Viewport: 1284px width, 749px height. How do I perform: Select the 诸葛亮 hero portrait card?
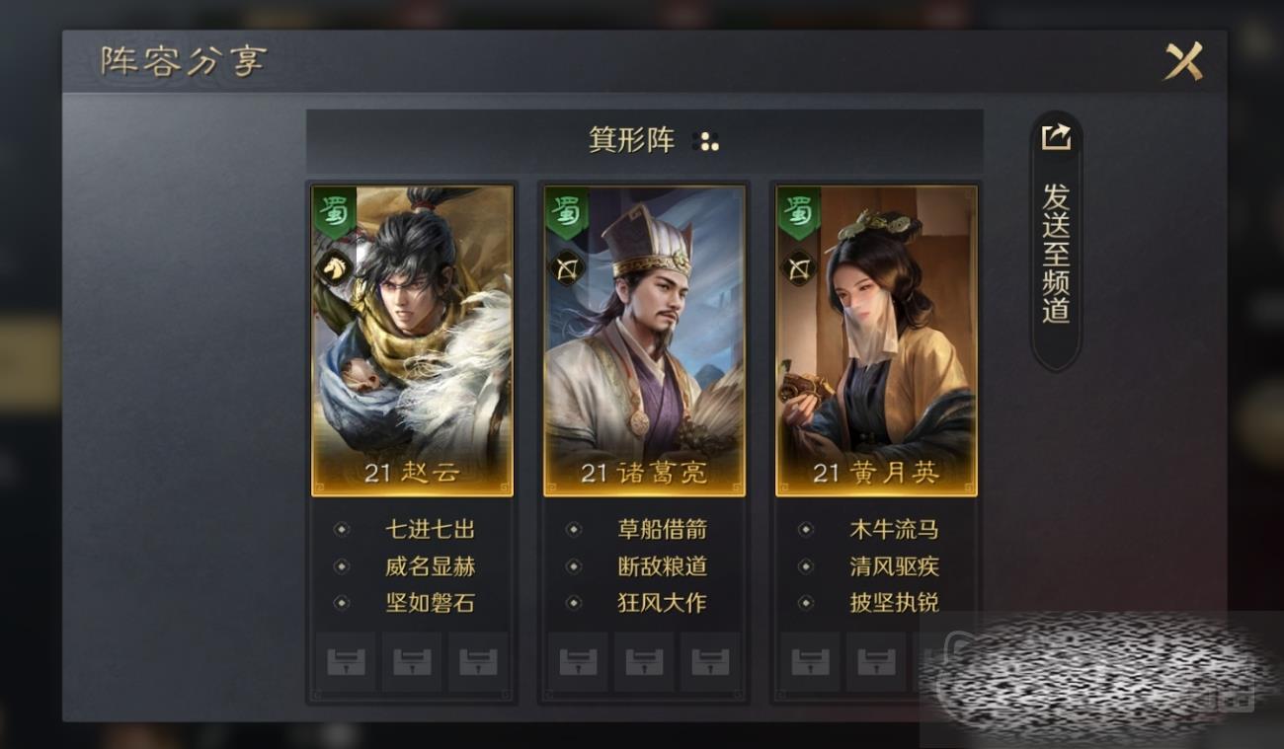[x=644, y=340]
